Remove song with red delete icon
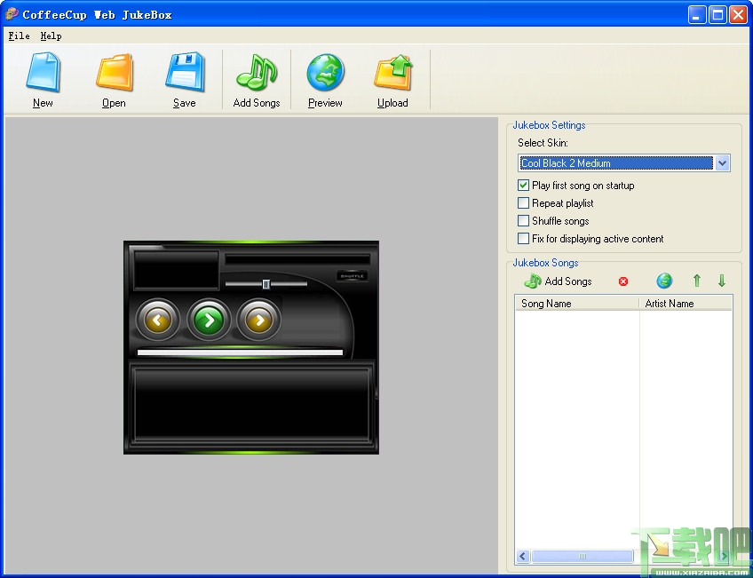 (623, 281)
